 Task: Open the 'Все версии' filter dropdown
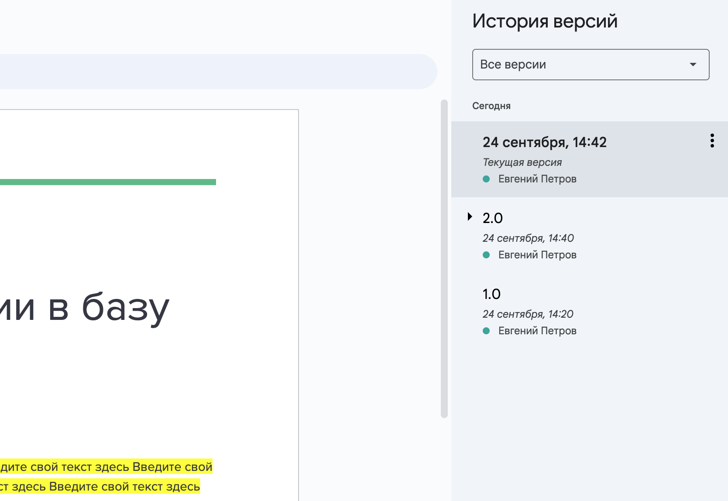tap(590, 65)
